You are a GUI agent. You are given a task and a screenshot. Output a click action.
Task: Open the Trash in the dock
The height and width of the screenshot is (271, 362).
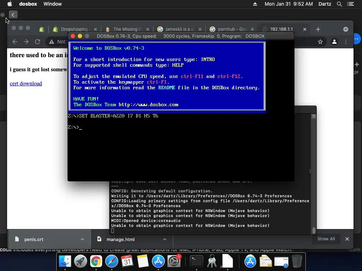click(x=297, y=261)
